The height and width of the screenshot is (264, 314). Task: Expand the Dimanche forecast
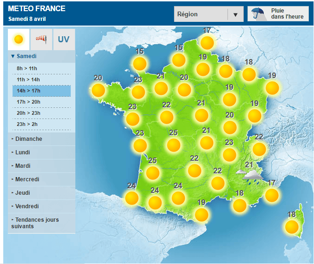point(28,139)
